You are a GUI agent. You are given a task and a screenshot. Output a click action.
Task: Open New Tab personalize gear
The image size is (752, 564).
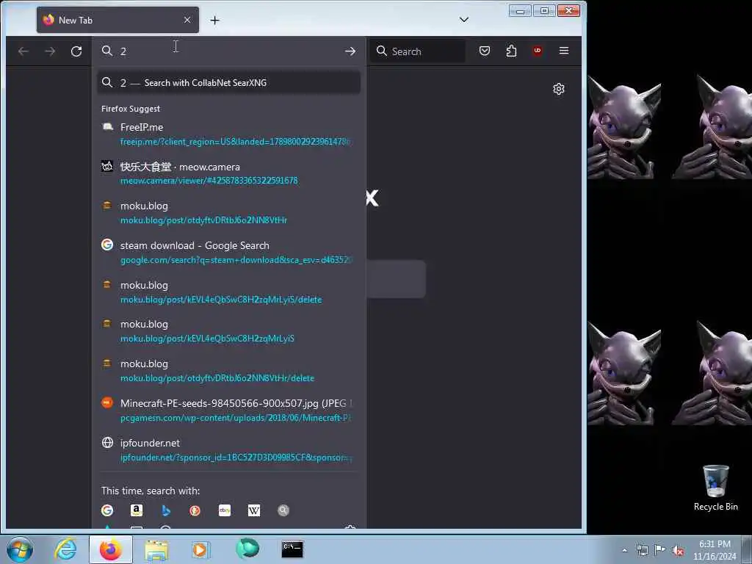coord(559,89)
